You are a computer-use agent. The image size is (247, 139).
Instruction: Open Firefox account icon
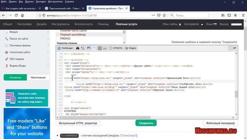coord(235,15)
